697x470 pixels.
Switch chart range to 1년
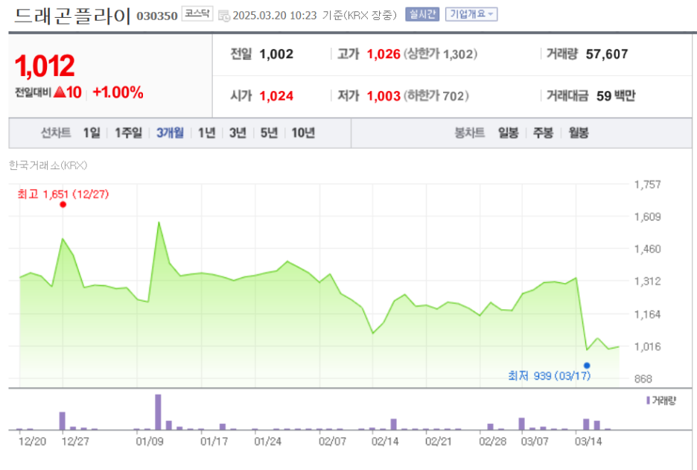pyautogui.click(x=206, y=133)
